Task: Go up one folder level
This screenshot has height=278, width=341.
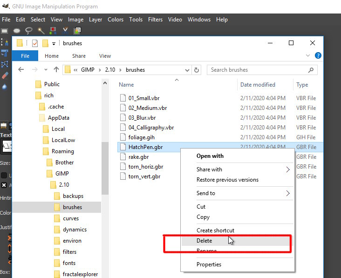Action: 56,70
